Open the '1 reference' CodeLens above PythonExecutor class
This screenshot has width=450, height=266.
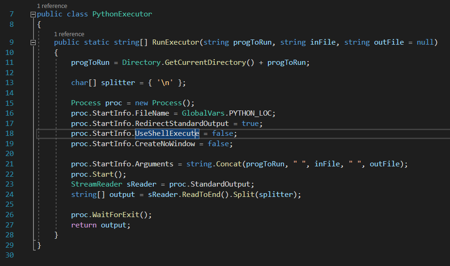pos(52,6)
